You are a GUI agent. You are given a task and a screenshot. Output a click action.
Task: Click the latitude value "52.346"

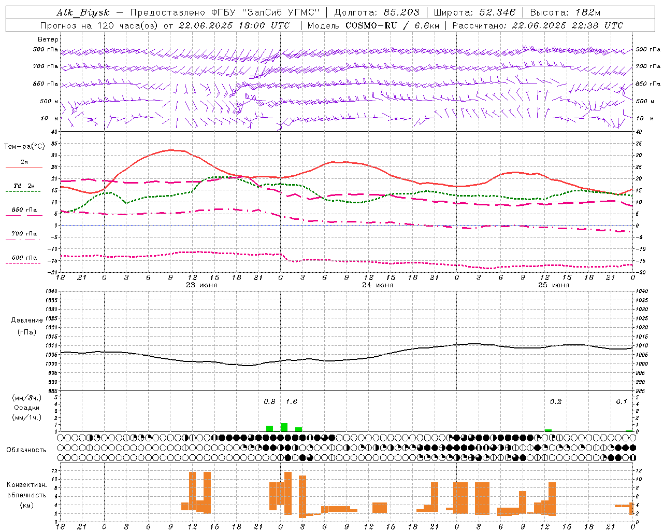497,12
